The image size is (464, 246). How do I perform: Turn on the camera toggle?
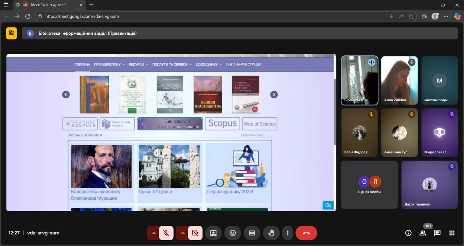[x=195, y=233]
